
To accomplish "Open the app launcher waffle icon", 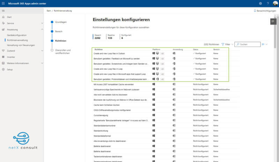I will 3,3.
